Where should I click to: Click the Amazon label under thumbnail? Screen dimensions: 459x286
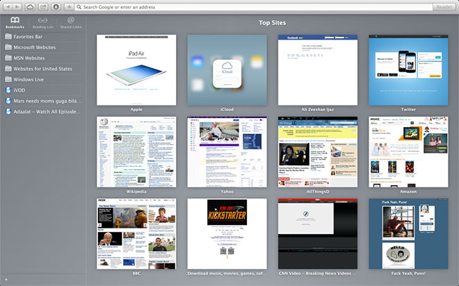pos(408,192)
